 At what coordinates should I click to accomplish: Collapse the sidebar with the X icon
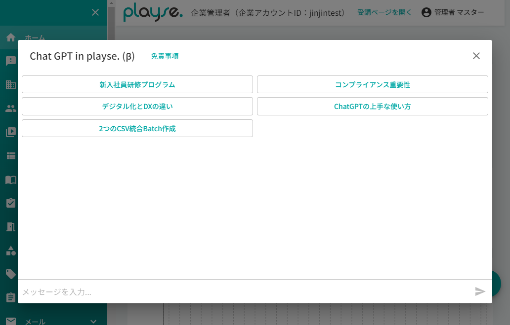pos(95,12)
